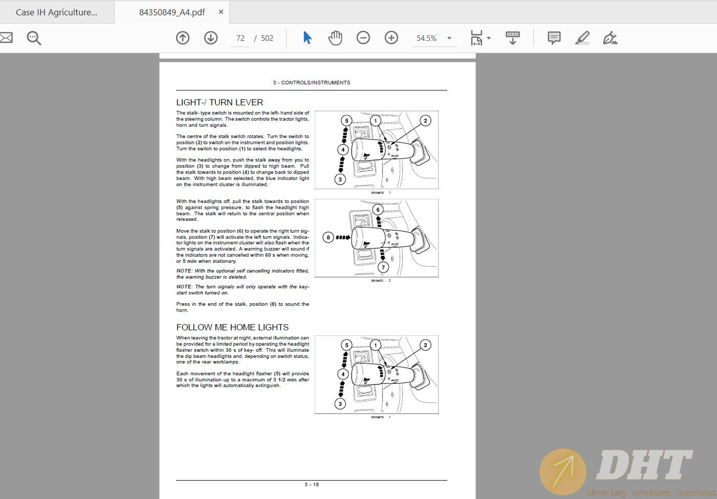Select the 84350849_A4.pdf tab

171,12
